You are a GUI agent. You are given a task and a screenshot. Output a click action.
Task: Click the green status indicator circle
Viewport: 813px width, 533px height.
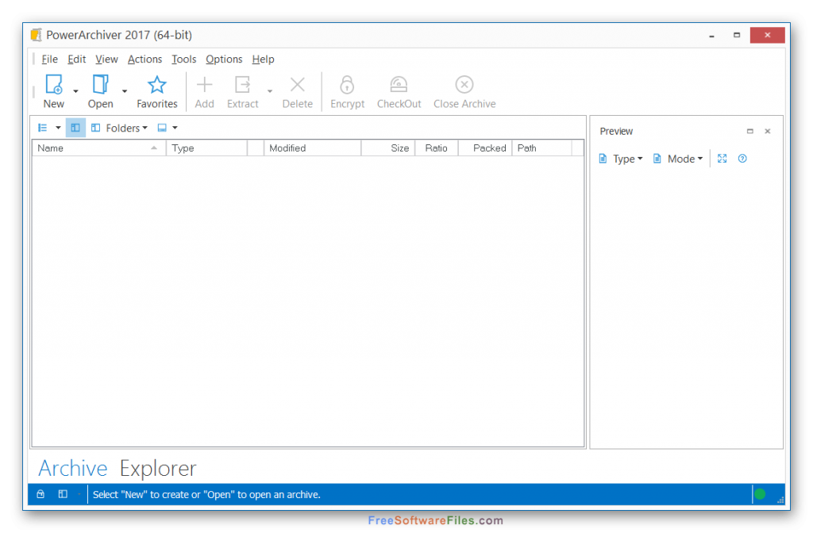tap(760, 494)
